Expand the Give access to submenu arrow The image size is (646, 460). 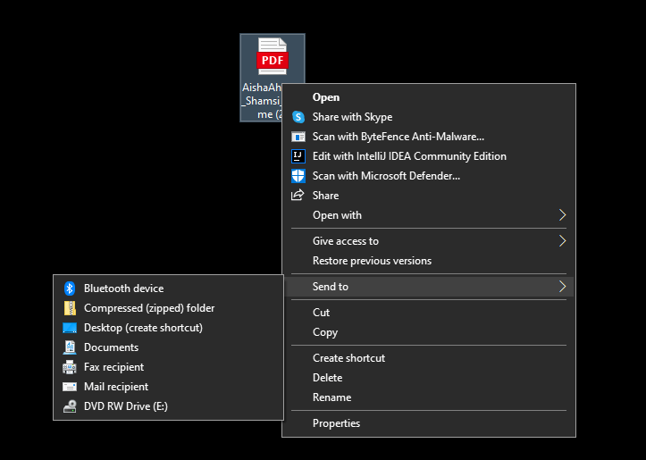(x=562, y=241)
